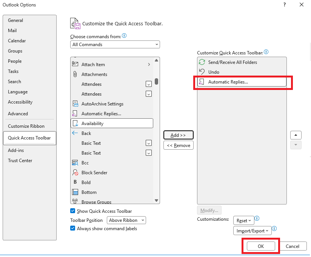Click Automatic Replies icon in the toolbar list
The image size is (311, 257).
(202, 82)
